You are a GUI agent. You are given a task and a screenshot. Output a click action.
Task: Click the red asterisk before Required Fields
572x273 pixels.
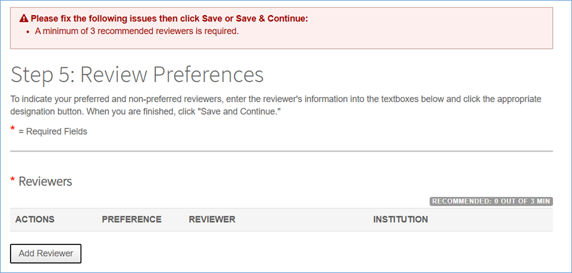click(13, 129)
